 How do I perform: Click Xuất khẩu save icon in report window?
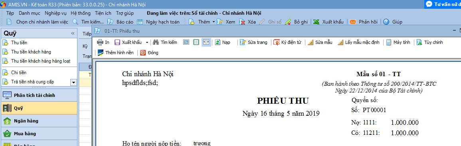(117, 42)
